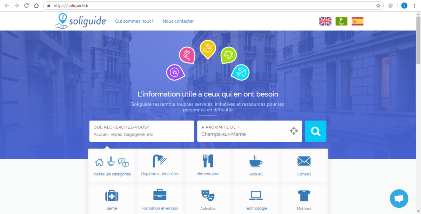Image resolution: width=421 pixels, height=214 pixels.
Task: Go back in browser
Action: pyautogui.click(x=7, y=6)
